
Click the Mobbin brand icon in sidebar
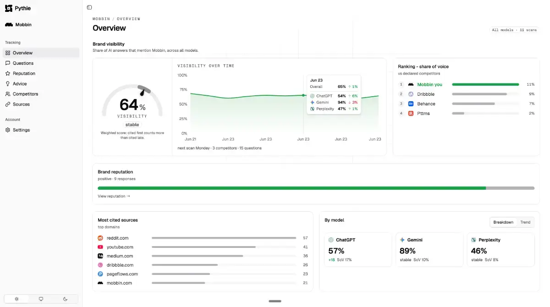9,25
